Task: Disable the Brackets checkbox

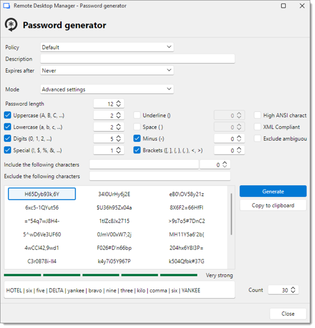Action: tap(138, 151)
